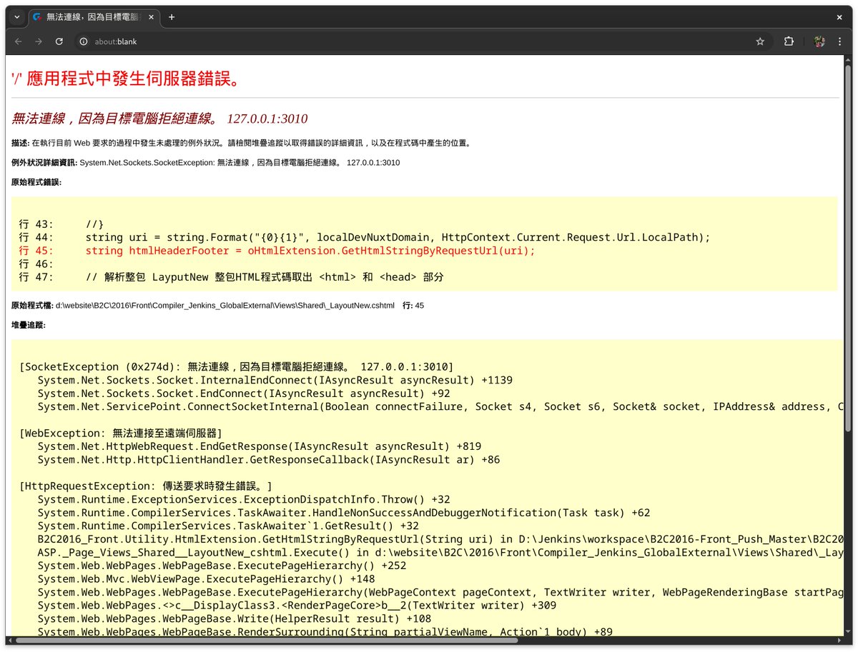
Task: Click source line 47 comment about LayputNew
Action: pos(232,277)
